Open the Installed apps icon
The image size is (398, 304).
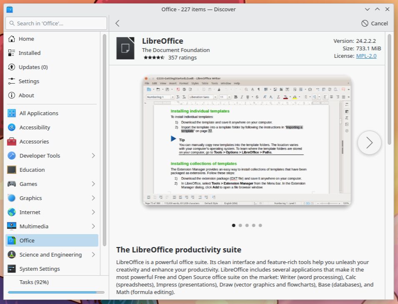coord(12,53)
